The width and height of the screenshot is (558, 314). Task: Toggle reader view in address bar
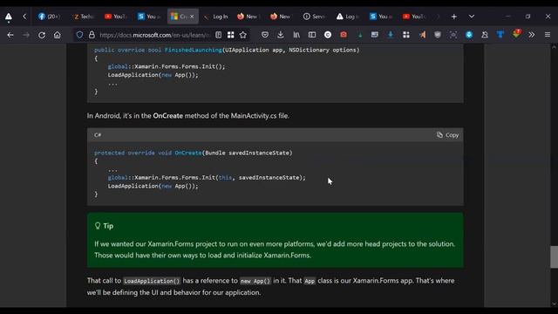tap(219, 35)
